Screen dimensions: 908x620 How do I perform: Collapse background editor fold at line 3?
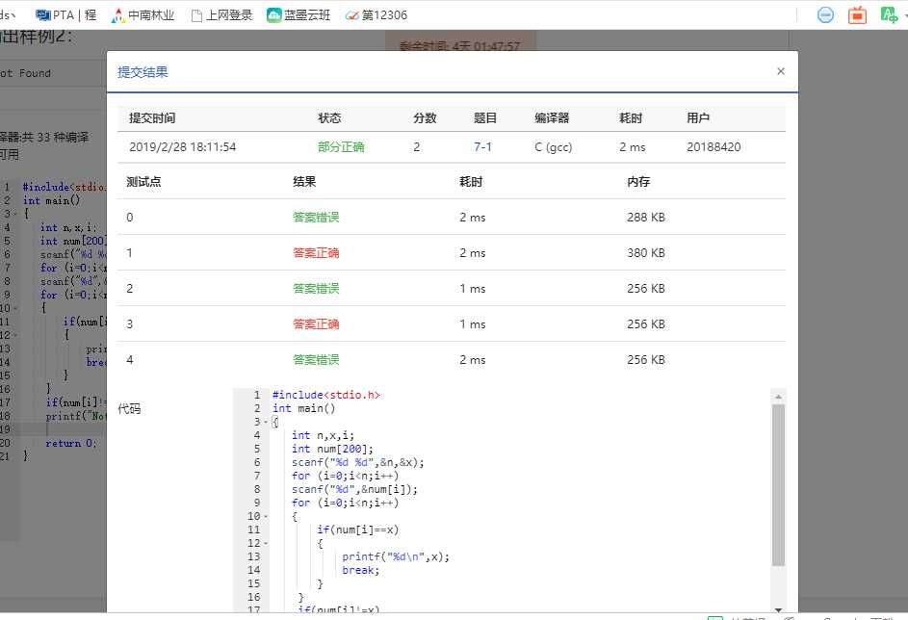click(x=15, y=214)
